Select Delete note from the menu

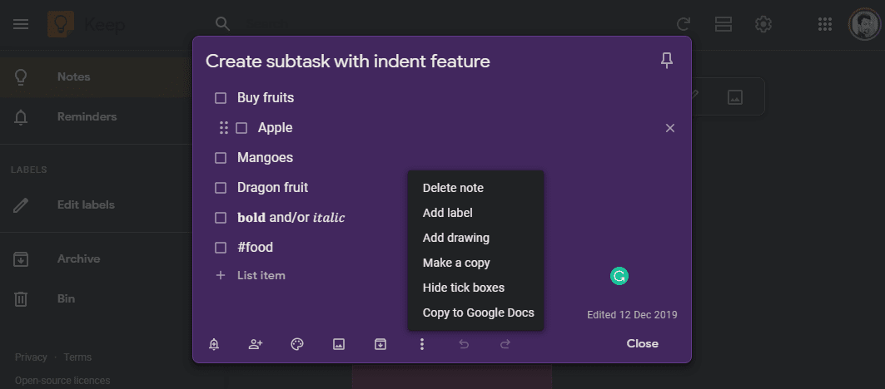click(x=475, y=189)
